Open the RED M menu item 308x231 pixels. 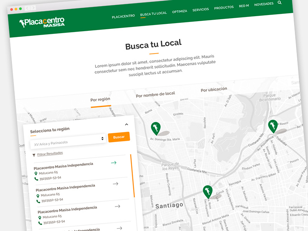click(244, 6)
